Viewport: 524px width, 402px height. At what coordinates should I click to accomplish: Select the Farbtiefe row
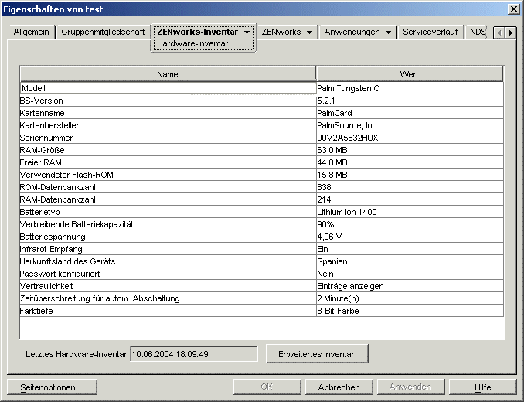pyautogui.click(x=261, y=311)
